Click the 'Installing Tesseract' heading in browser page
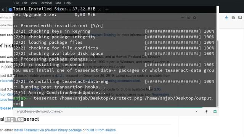244x137 pixels. point(19,119)
